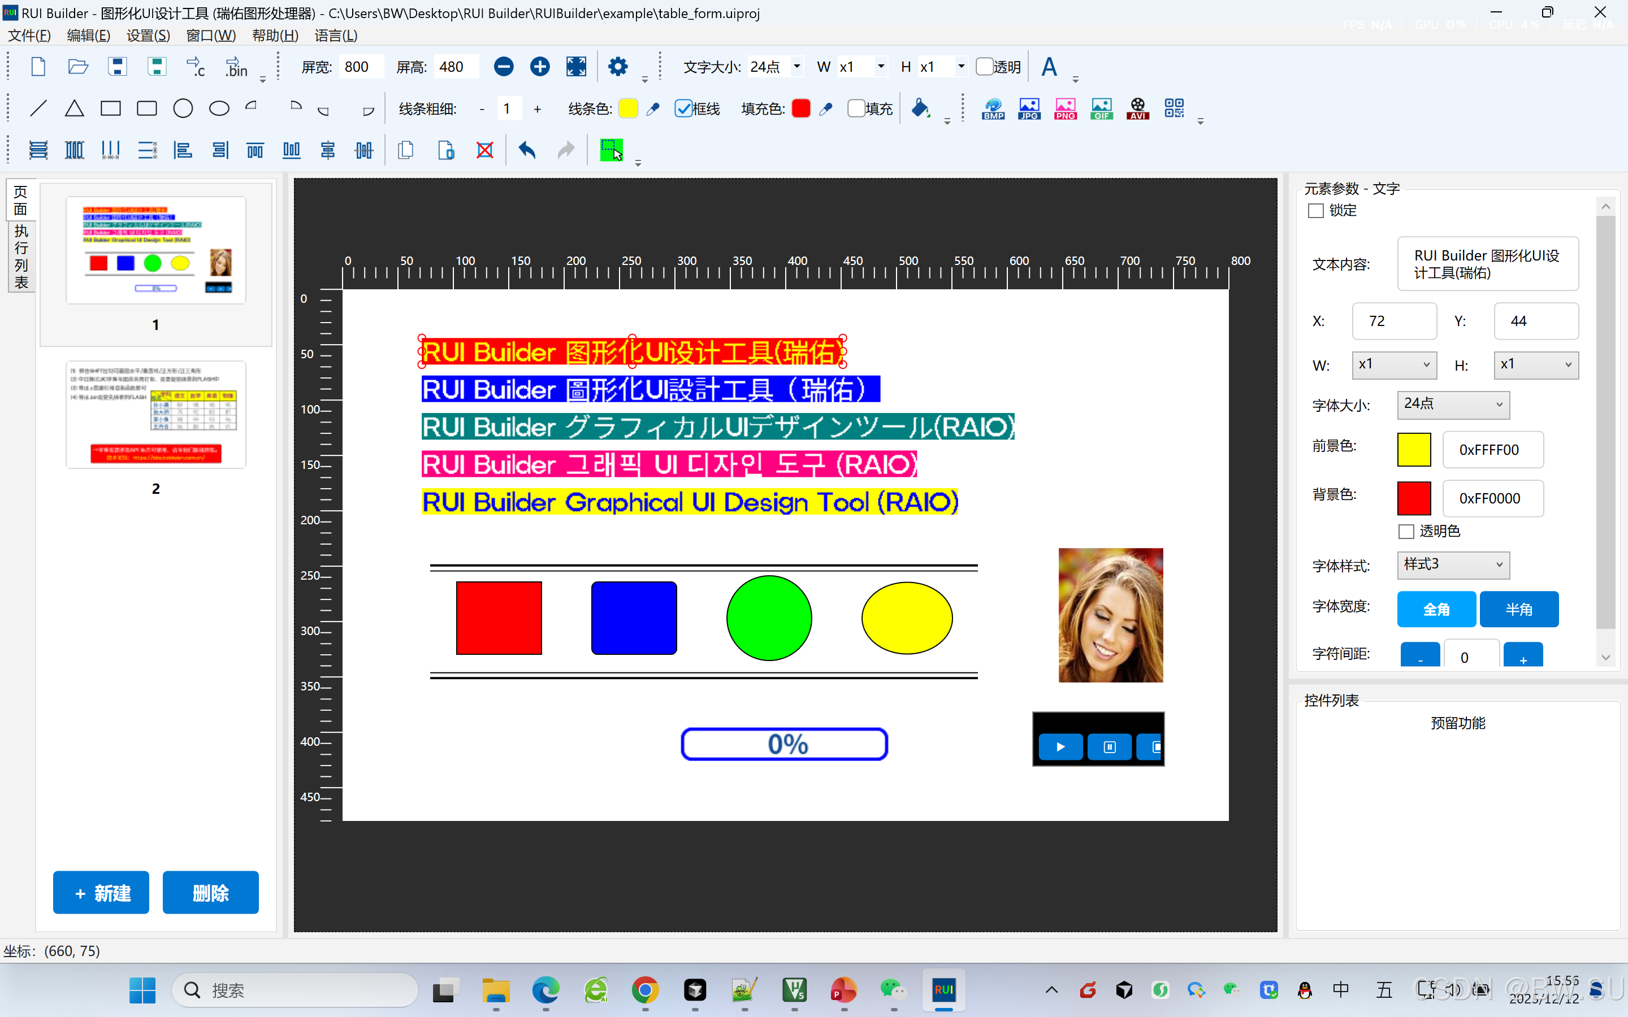
Task: Open the 文件(F) menu
Action: coord(29,36)
